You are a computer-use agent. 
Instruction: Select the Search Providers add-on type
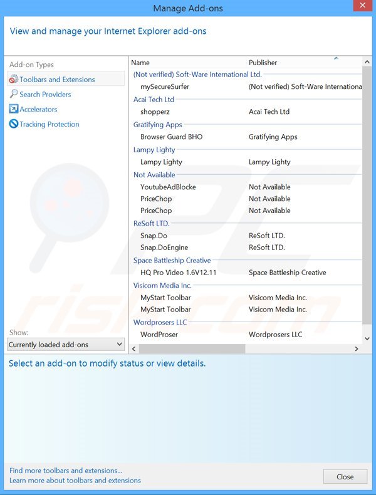click(x=45, y=95)
